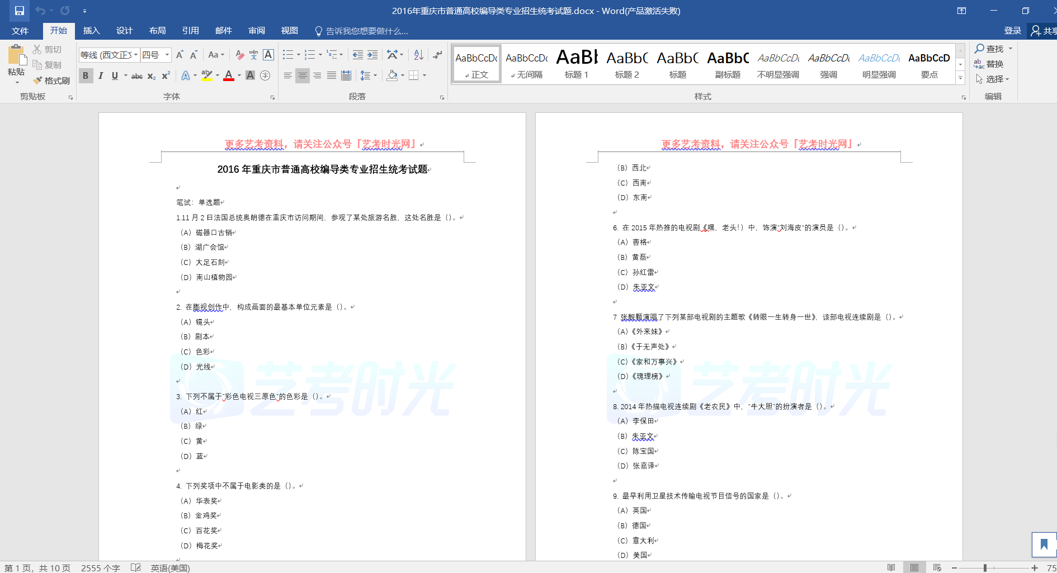Click the superscript x² icon
Viewport: 1057px width, 573px height.
pyautogui.click(x=166, y=76)
